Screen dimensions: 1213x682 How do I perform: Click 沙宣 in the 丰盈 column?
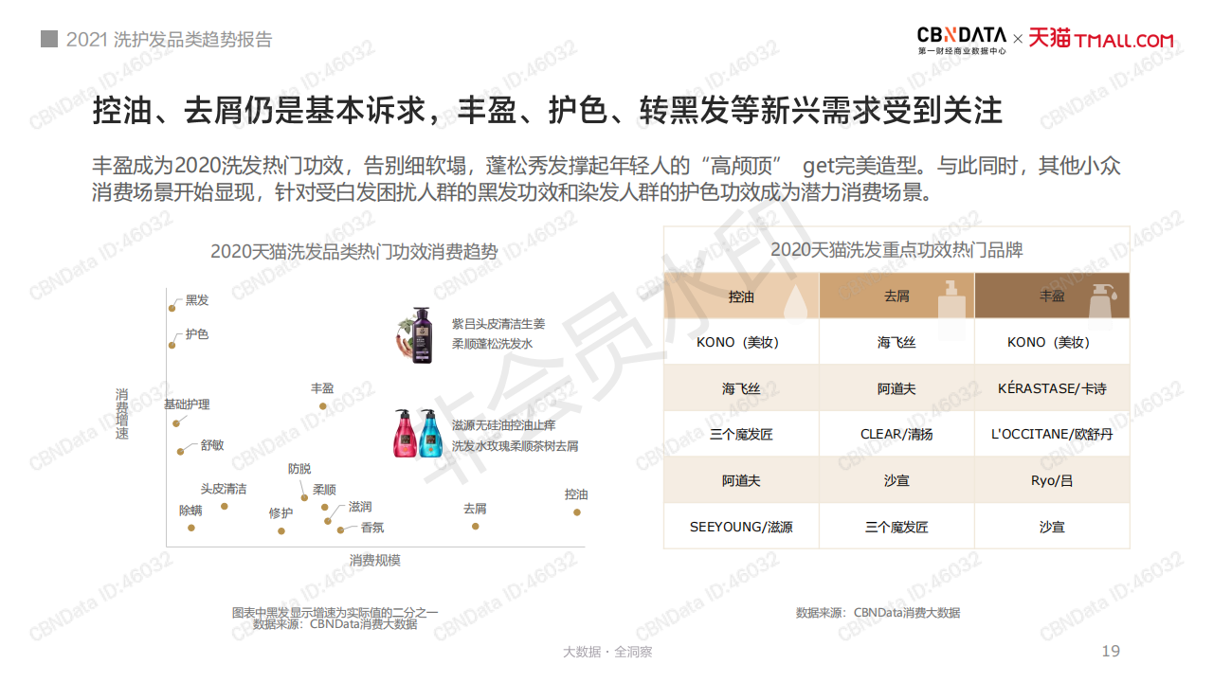1052,527
